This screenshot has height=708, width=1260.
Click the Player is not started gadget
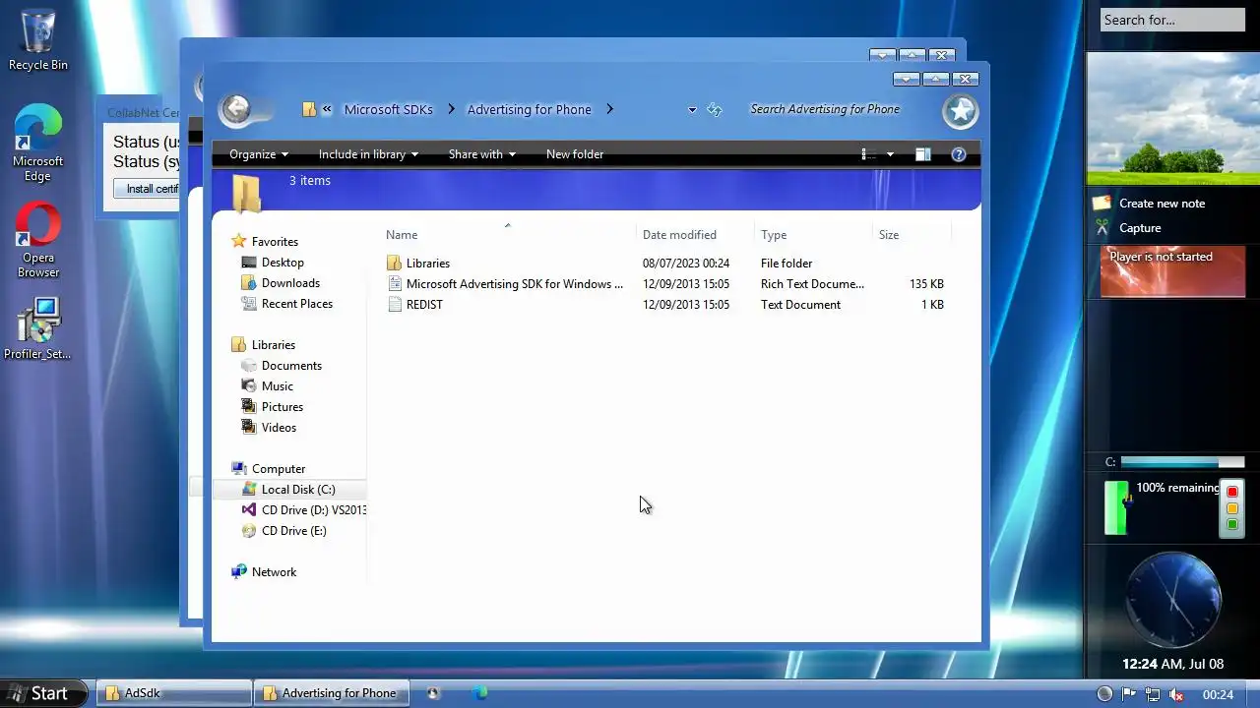(1172, 271)
